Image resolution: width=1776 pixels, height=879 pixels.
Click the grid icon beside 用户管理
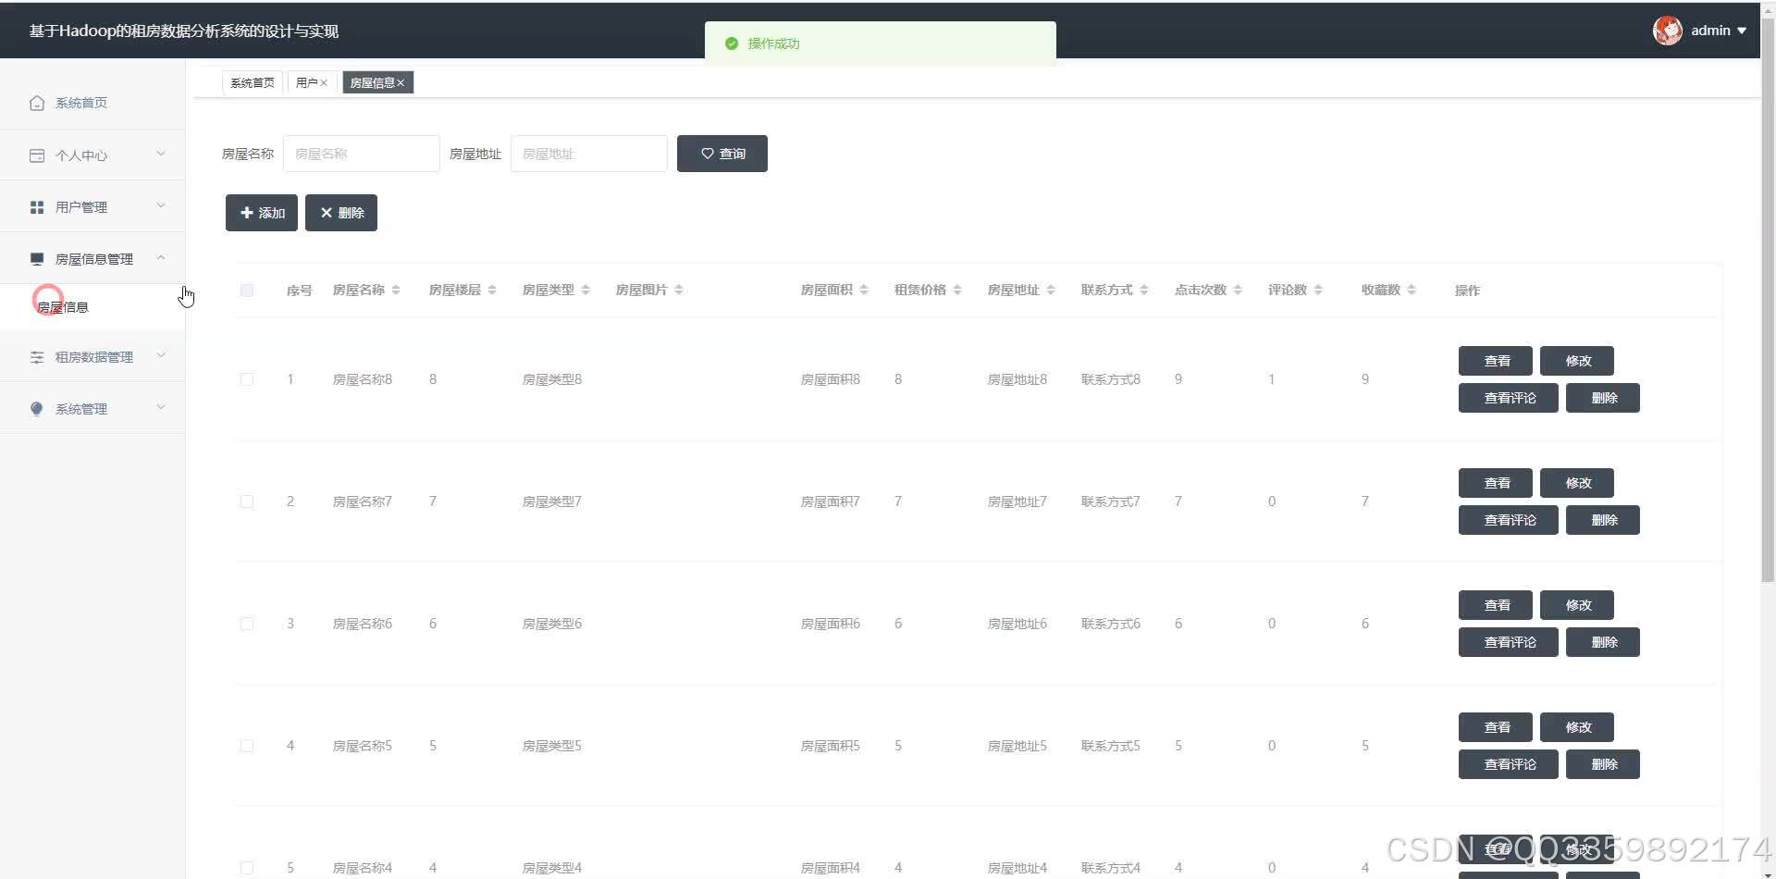click(37, 207)
